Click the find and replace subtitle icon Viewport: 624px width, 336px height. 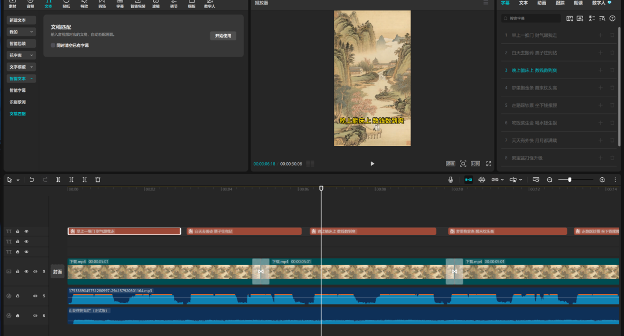pos(602,18)
